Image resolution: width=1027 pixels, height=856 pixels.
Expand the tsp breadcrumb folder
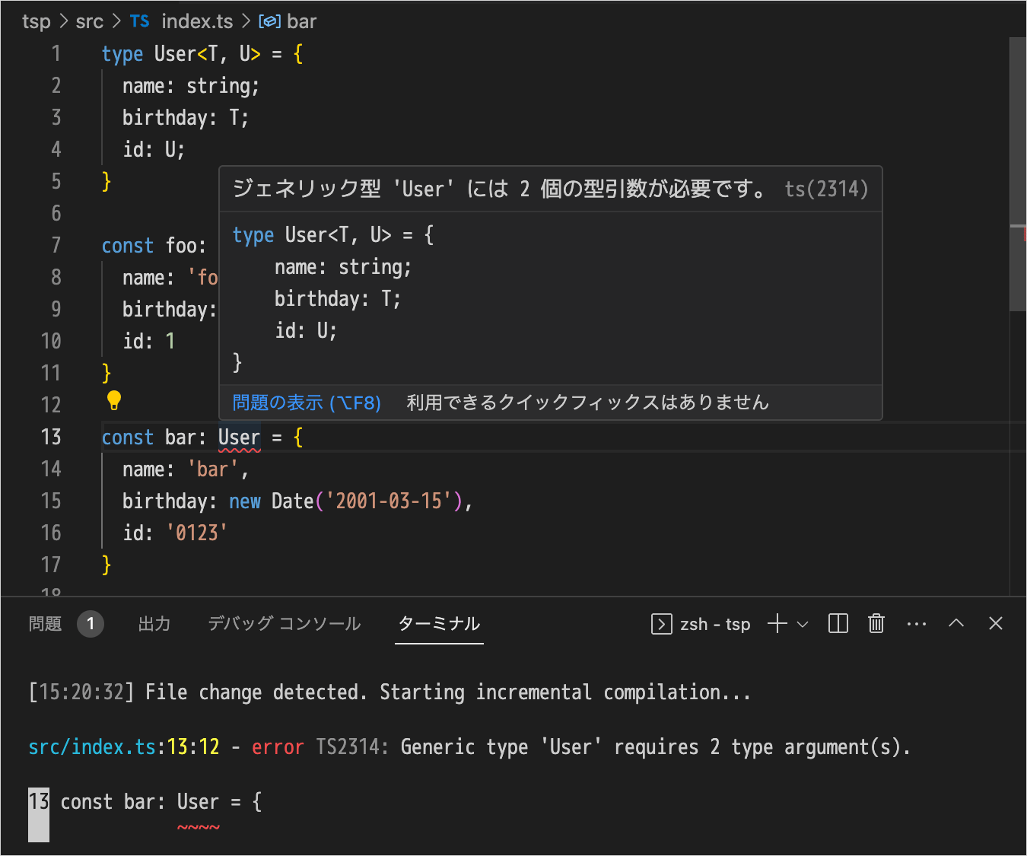click(x=36, y=21)
